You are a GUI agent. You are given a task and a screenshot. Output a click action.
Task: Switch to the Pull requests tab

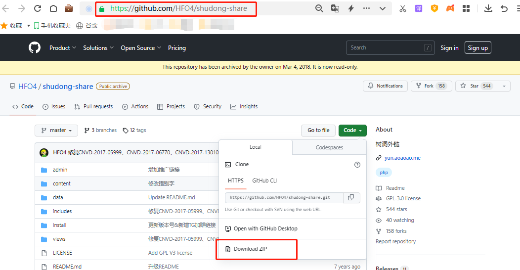[93, 106]
